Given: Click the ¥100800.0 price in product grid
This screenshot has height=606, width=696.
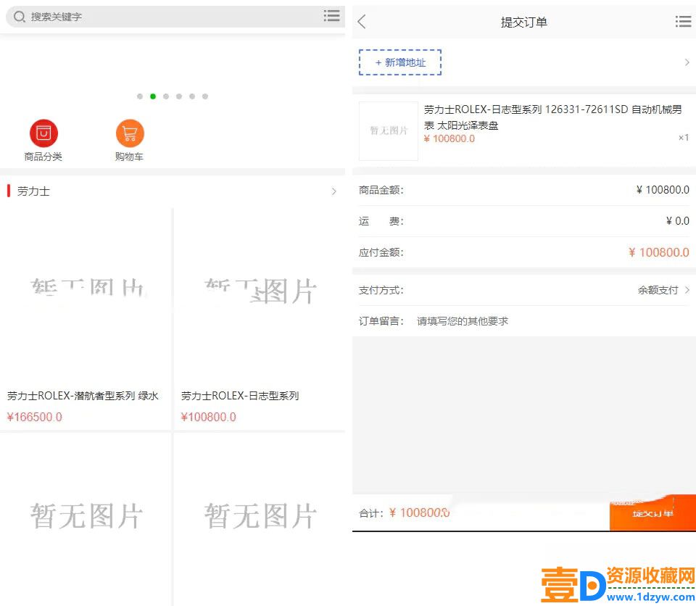Looking at the screenshot, I should [x=209, y=417].
